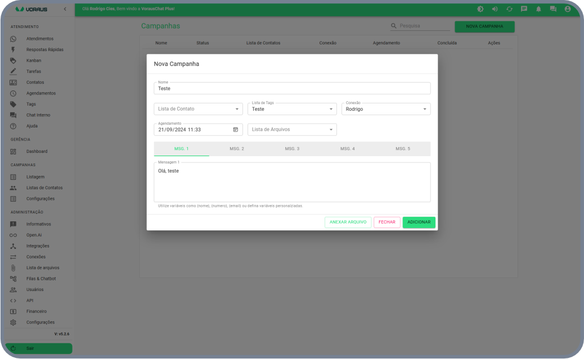Collapse the sidebar with the chevron arrow
Image resolution: width=584 pixels, height=359 pixels.
pos(65,10)
